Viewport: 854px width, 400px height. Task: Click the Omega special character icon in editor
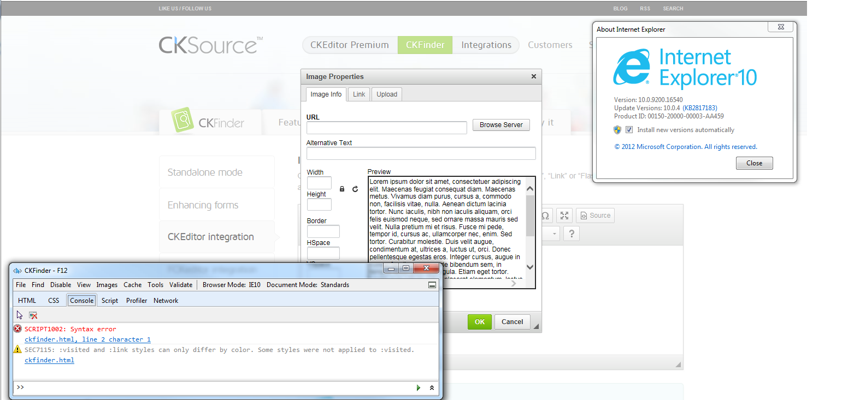coord(545,216)
